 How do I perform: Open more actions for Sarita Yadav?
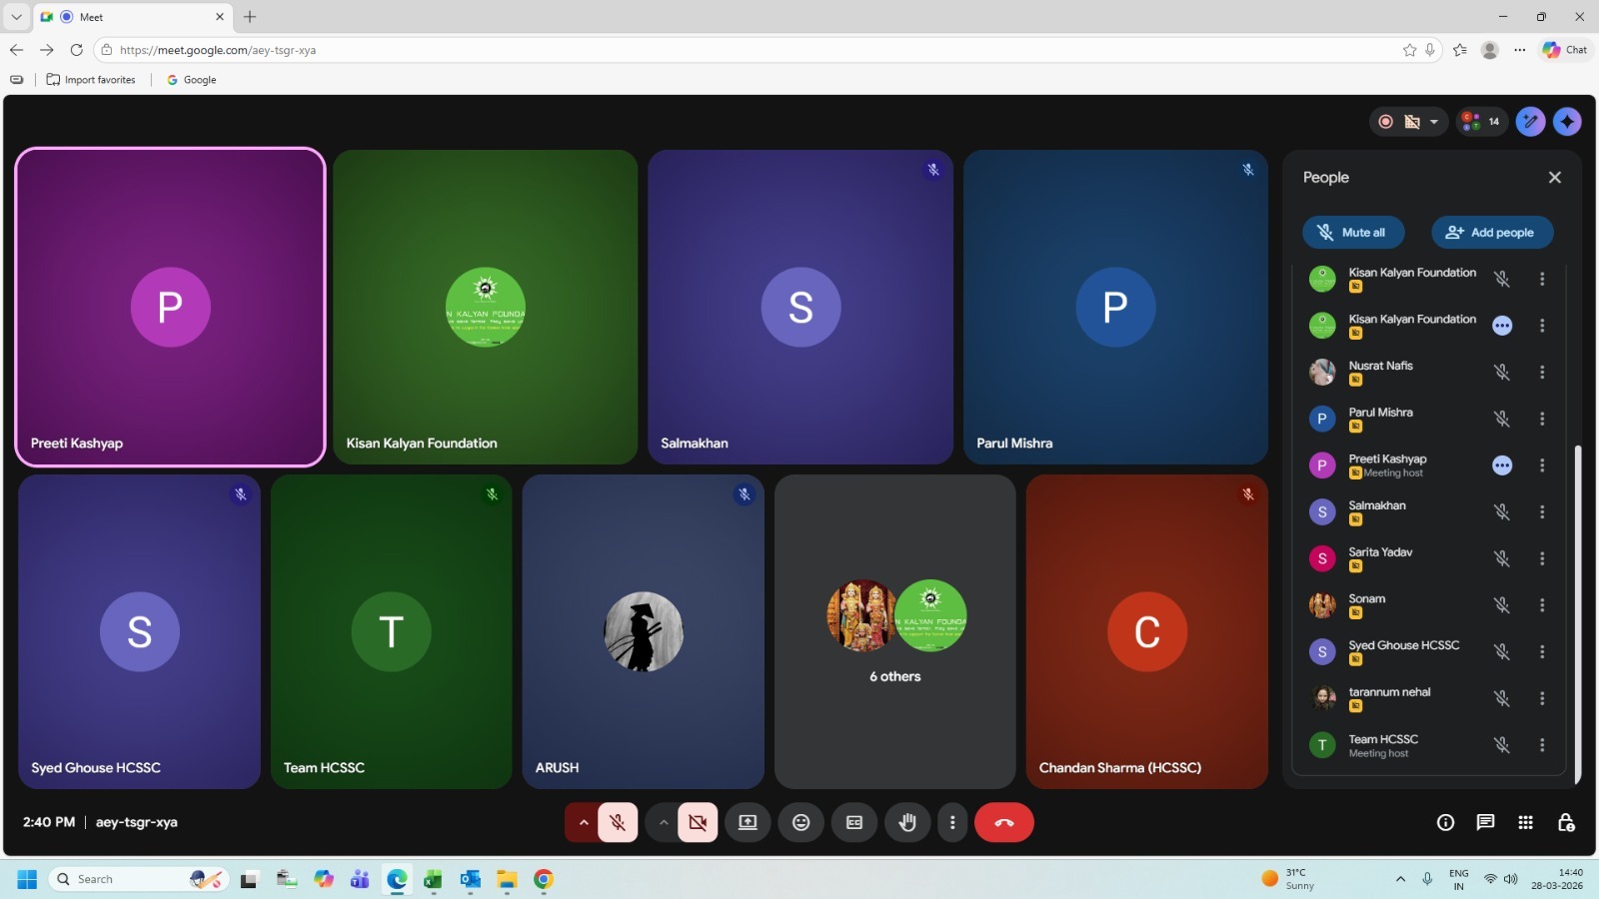pyautogui.click(x=1542, y=558)
